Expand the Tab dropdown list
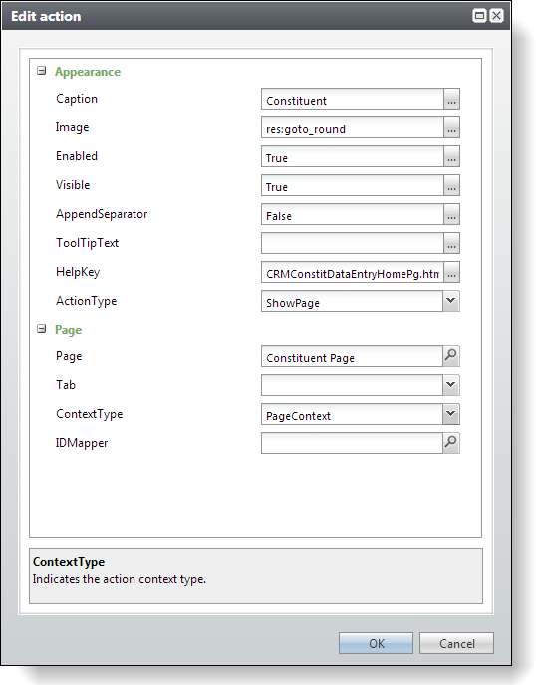The width and height of the screenshot is (536, 685). click(x=450, y=385)
